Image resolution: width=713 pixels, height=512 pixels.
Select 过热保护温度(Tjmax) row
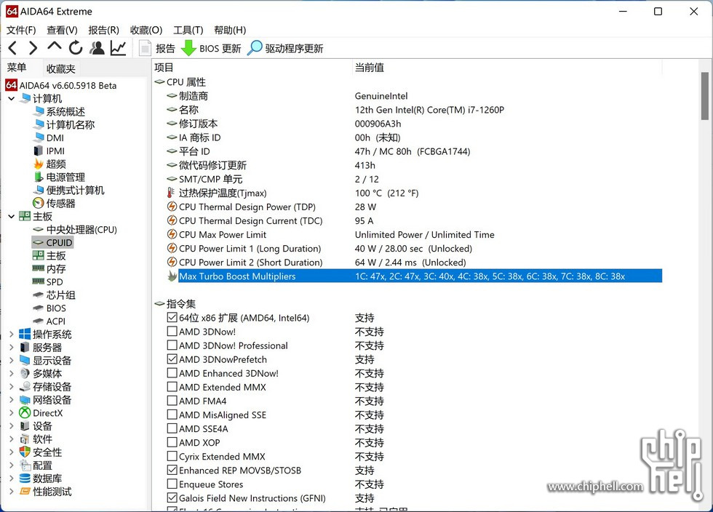[x=414, y=193]
